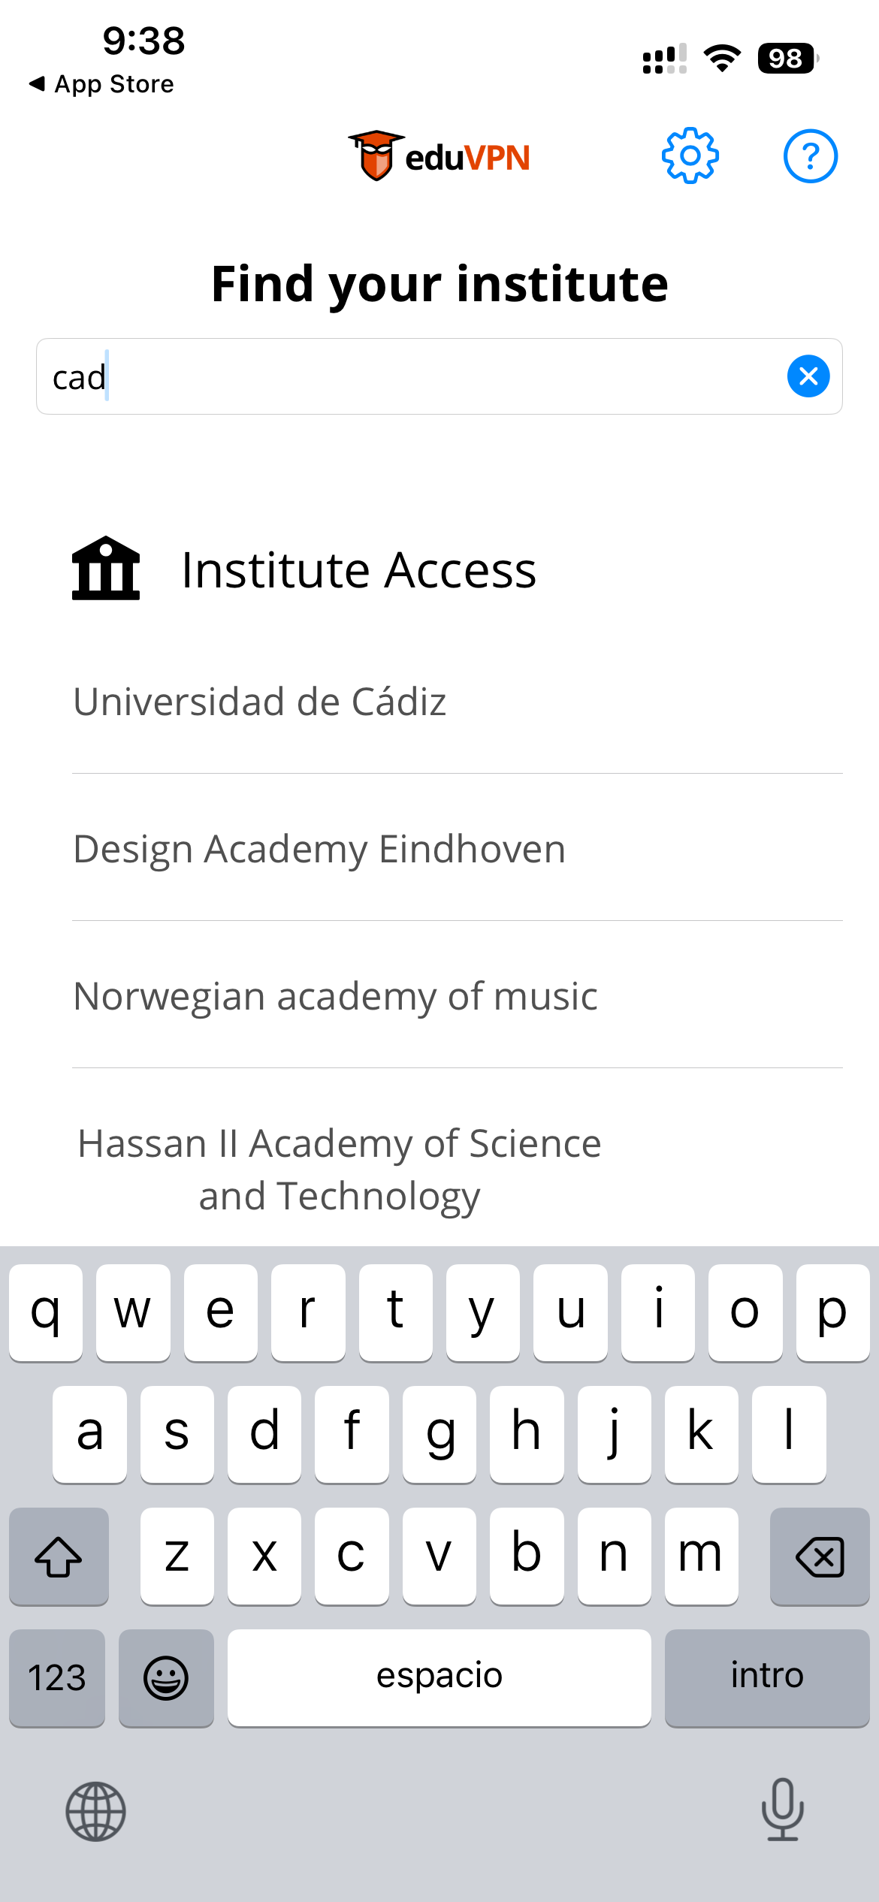Switch keyboard language with globe icon
The width and height of the screenshot is (879, 1902).
tap(95, 1811)
